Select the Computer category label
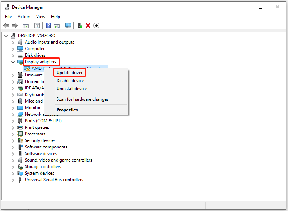 35,49
